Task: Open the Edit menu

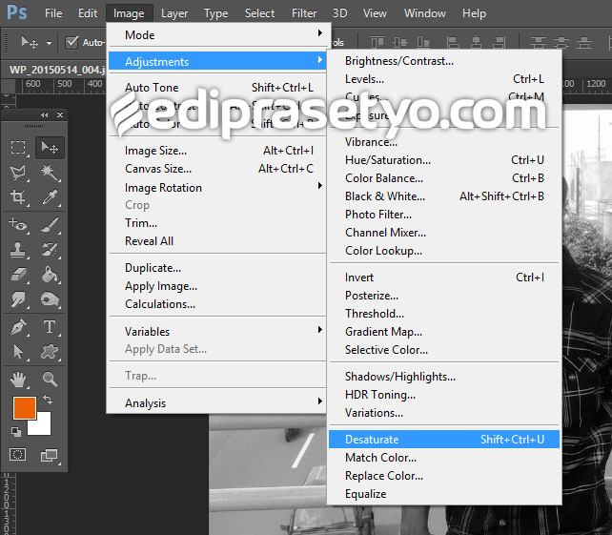Action: point(88,13)
